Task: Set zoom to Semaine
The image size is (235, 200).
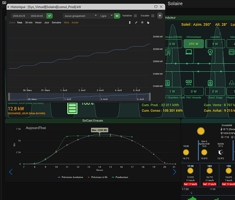Action: click(56, 23)
